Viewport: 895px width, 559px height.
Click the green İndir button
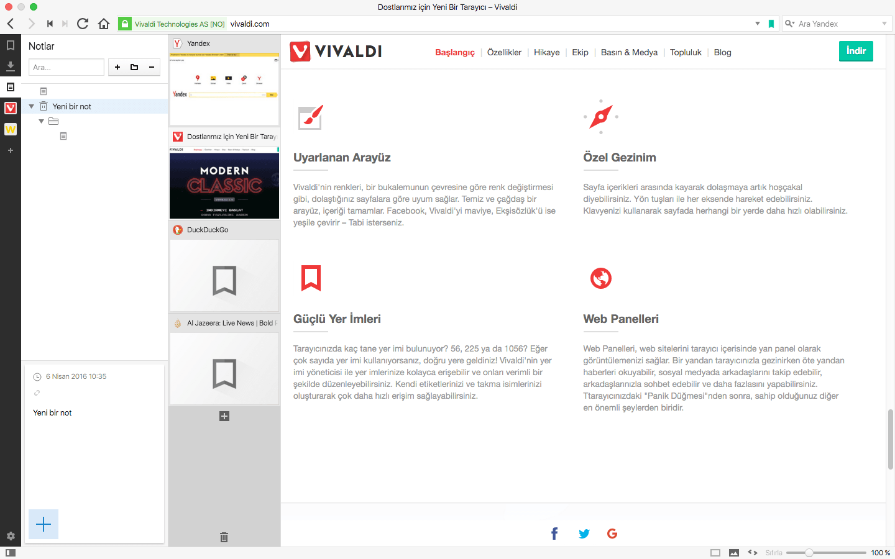point(856,51)
